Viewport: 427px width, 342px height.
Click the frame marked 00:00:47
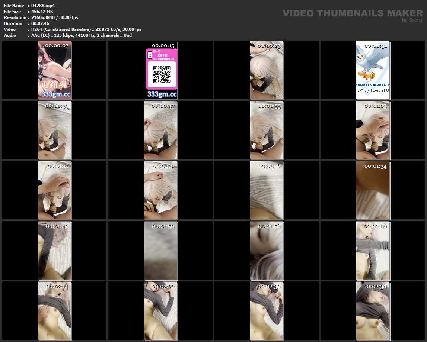pyautogui.click(x=161, y=130)
